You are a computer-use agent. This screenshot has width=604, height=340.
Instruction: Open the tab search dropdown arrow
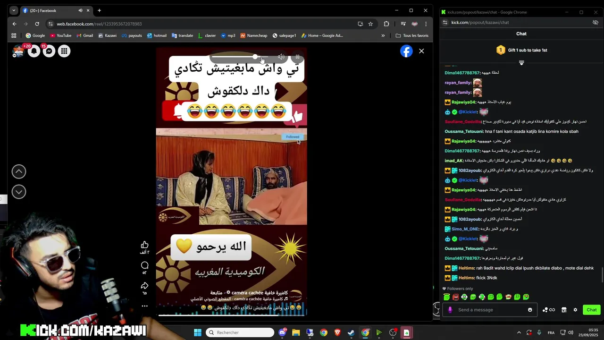coord(13,10)
